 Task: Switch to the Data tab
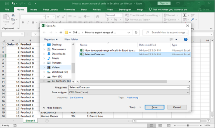coord(84,10)
